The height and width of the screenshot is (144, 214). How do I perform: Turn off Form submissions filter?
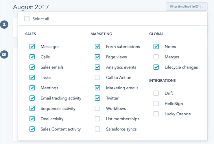pos(97,47)
